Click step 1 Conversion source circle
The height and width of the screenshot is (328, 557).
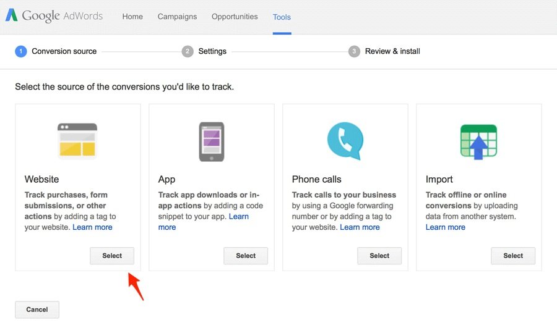pyautogui.click(x=21, y=51)
